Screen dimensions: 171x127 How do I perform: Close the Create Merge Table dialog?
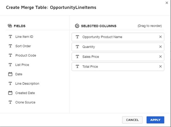click(167, 3)
